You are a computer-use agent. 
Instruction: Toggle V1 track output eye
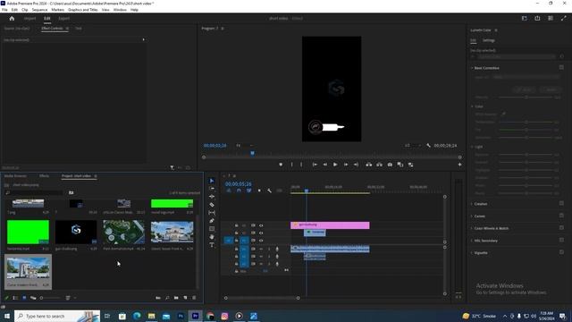[261, 241]
